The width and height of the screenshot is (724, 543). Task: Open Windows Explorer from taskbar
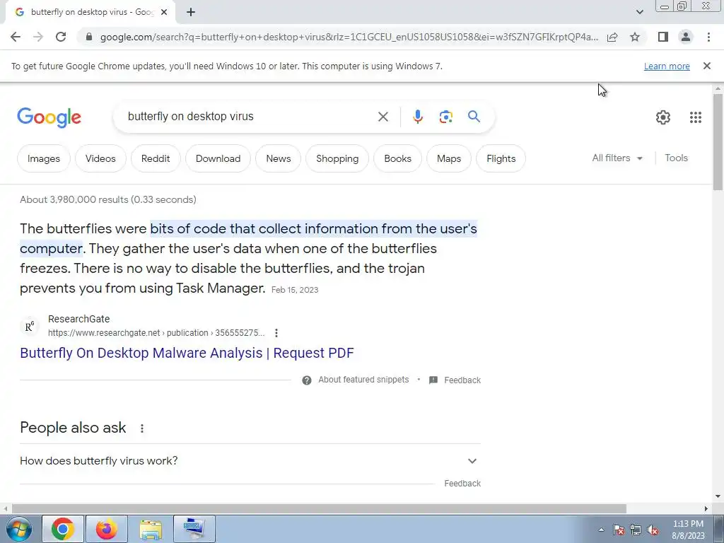(x=151, y=529)
